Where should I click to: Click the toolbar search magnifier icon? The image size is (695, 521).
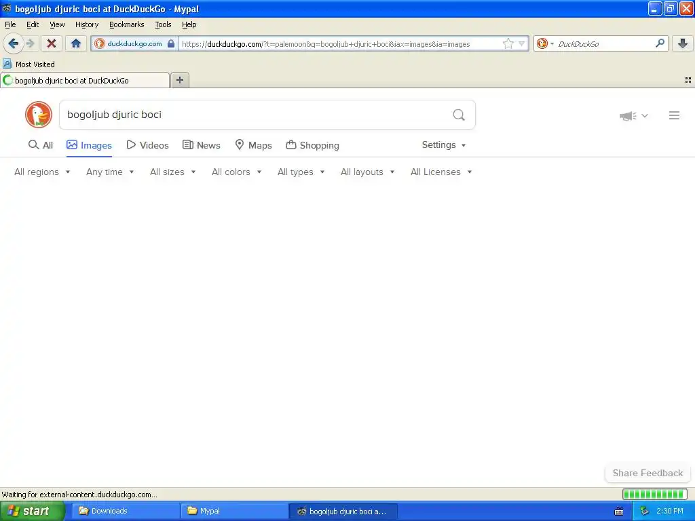pyautogui.click(x=660, y=43)
